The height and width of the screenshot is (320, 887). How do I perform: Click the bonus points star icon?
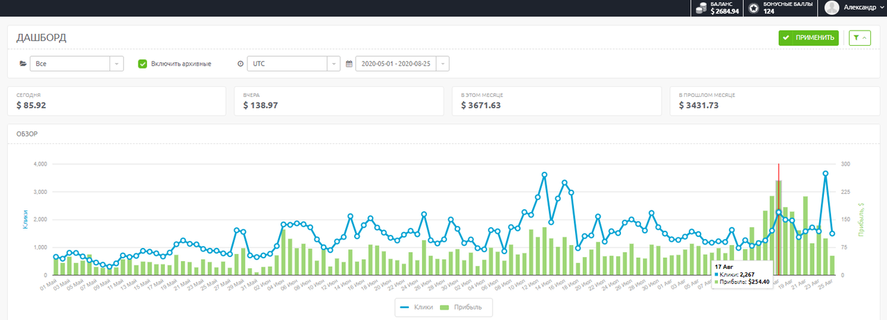pyautogui.click(x=753, y=8)
